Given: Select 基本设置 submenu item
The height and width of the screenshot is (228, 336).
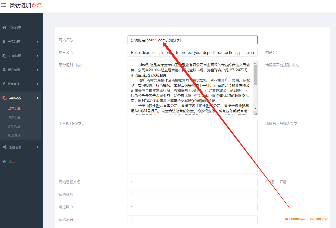Looking at the screenshot, I should 14,108.
